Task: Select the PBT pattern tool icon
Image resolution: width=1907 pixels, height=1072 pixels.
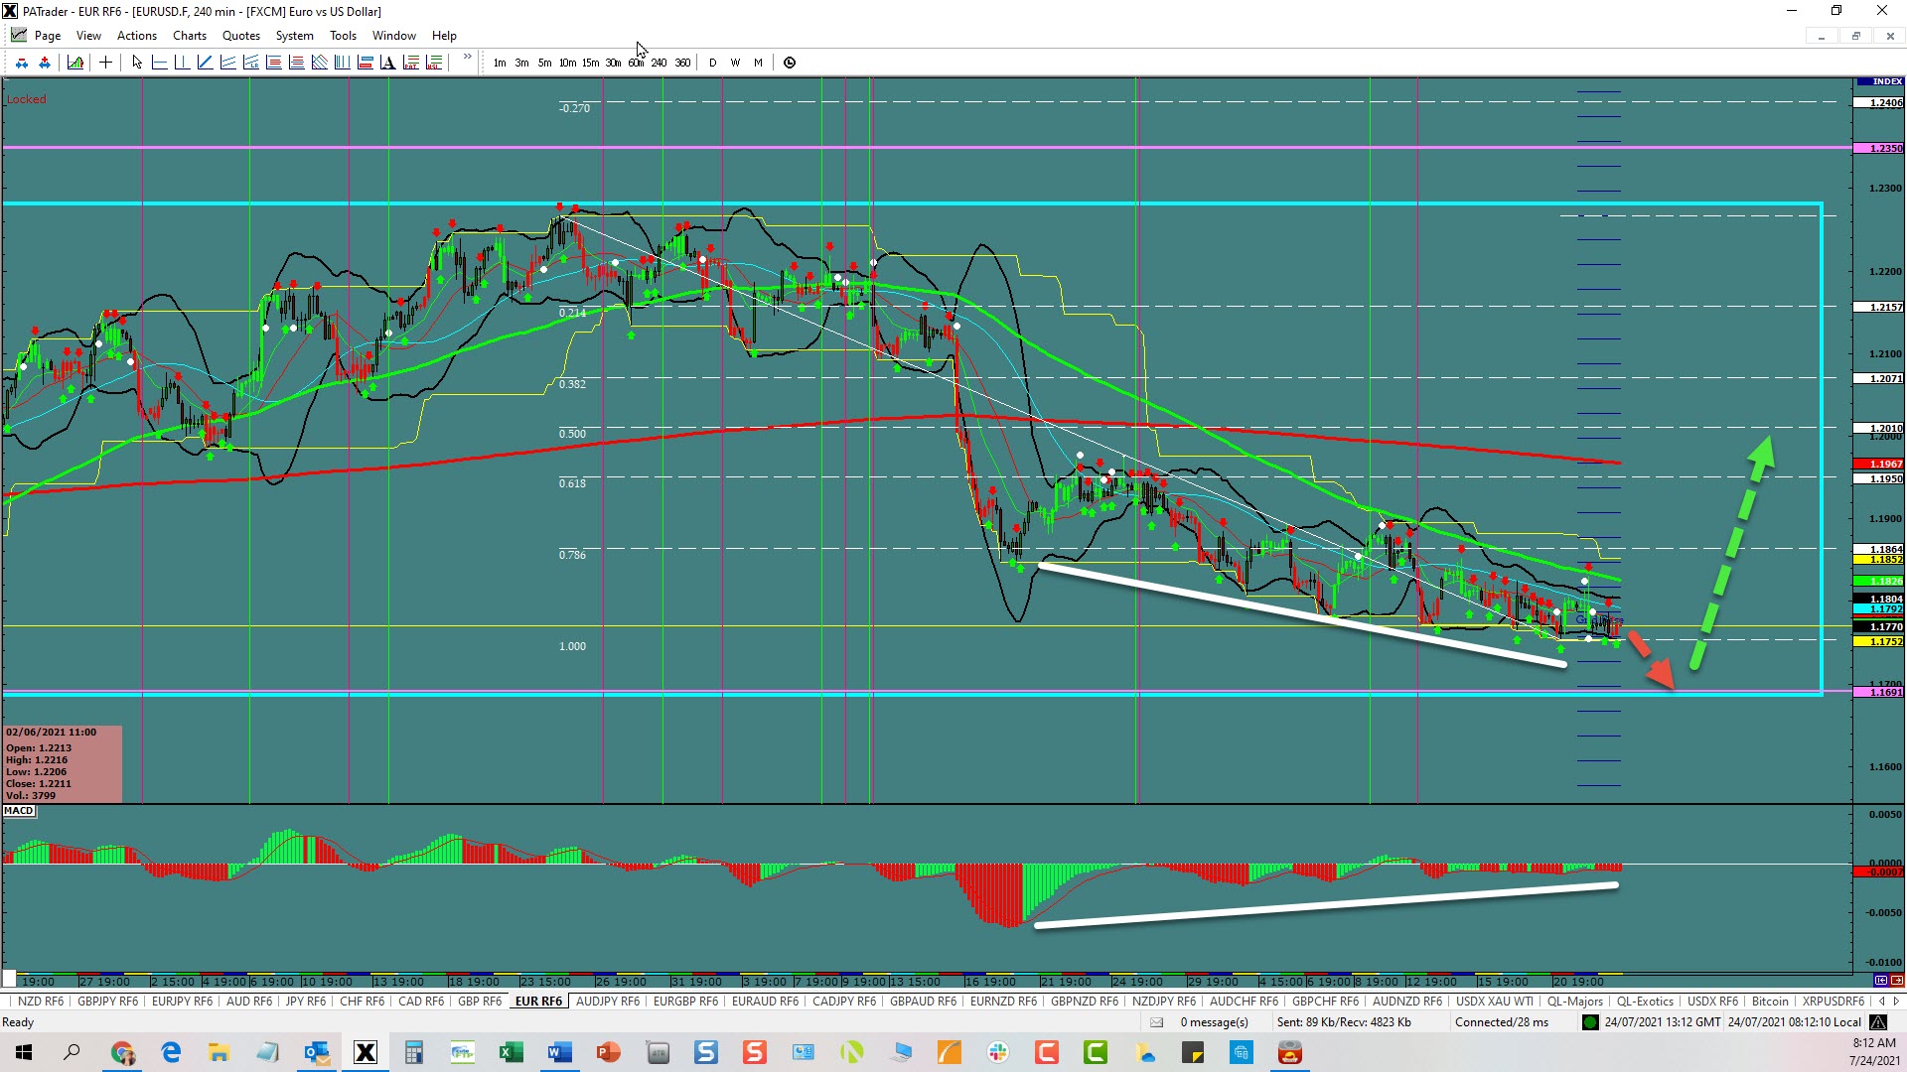Action: pos(410,63)
